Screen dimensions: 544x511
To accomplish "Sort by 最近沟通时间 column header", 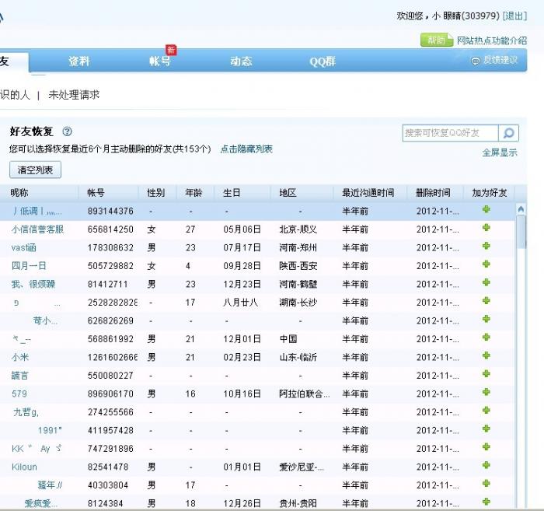I will click(368, 193).
